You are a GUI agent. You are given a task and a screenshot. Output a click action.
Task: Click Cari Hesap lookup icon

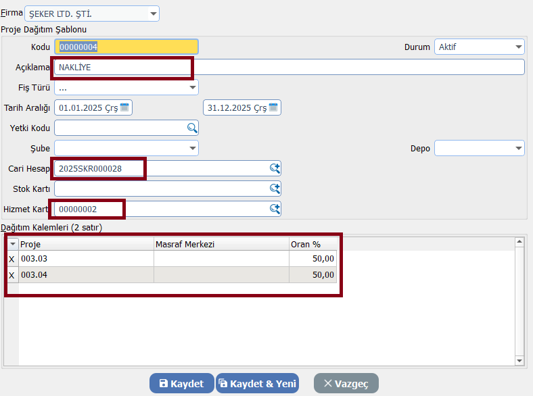275,168
